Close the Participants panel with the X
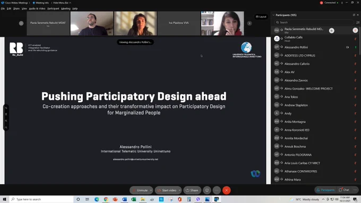Viewport: 361px width, 203px height. coord(358,15)
